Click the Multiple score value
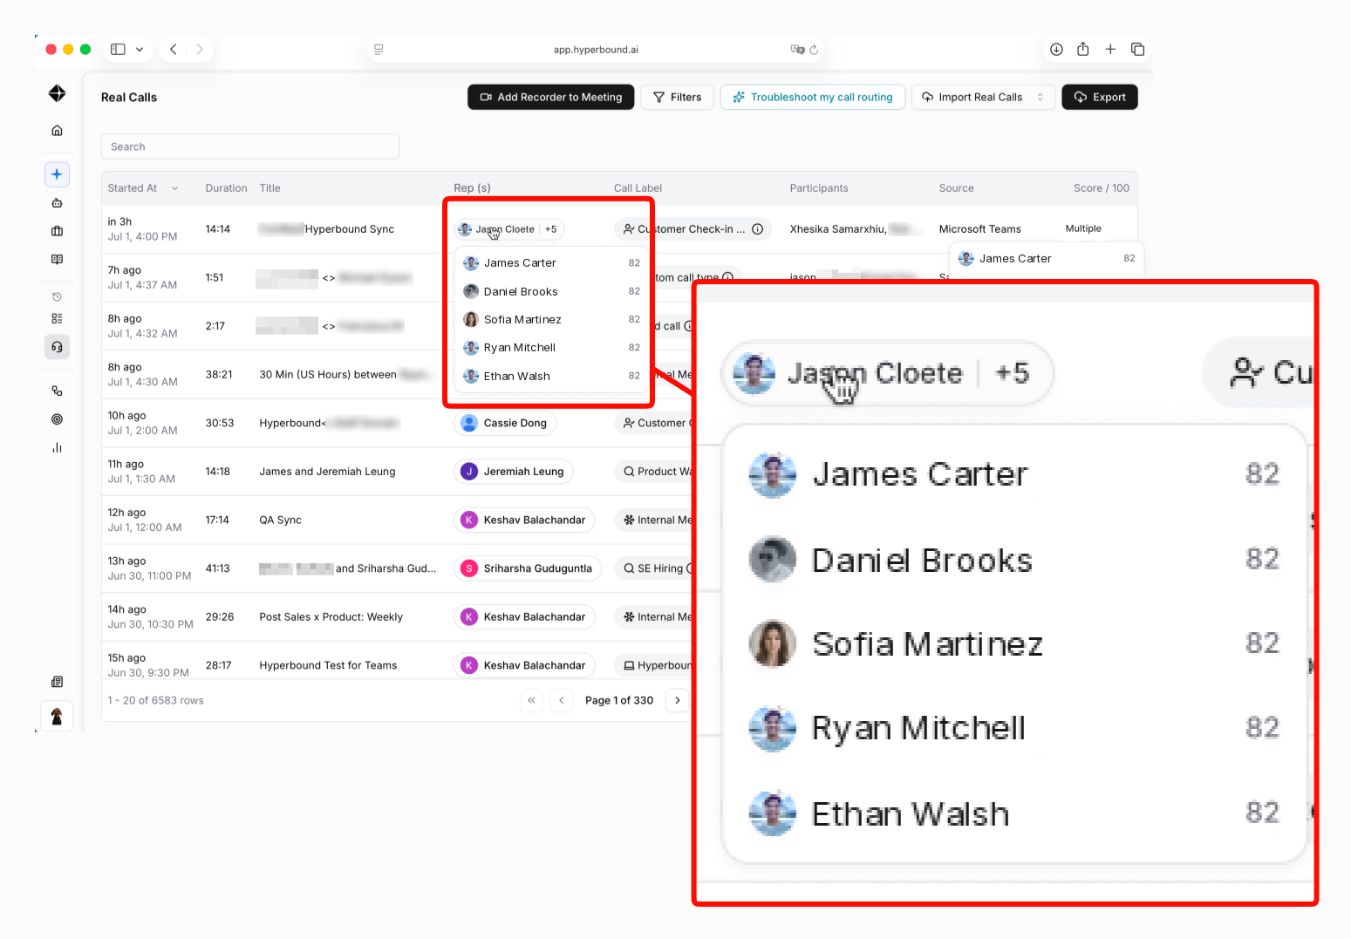The width and height of the screenshot is (1351, 939). coord(1083,228)
